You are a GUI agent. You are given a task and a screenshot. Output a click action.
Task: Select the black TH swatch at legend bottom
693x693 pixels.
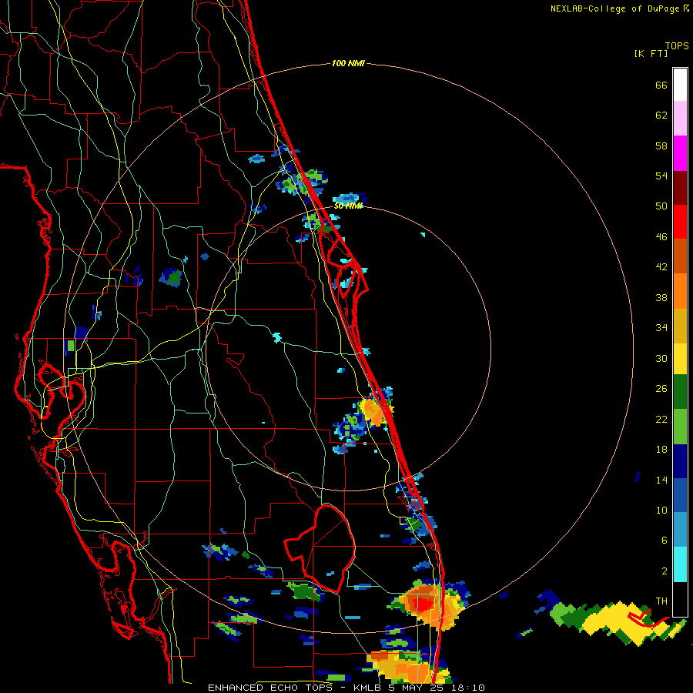(x=680, y=599)
